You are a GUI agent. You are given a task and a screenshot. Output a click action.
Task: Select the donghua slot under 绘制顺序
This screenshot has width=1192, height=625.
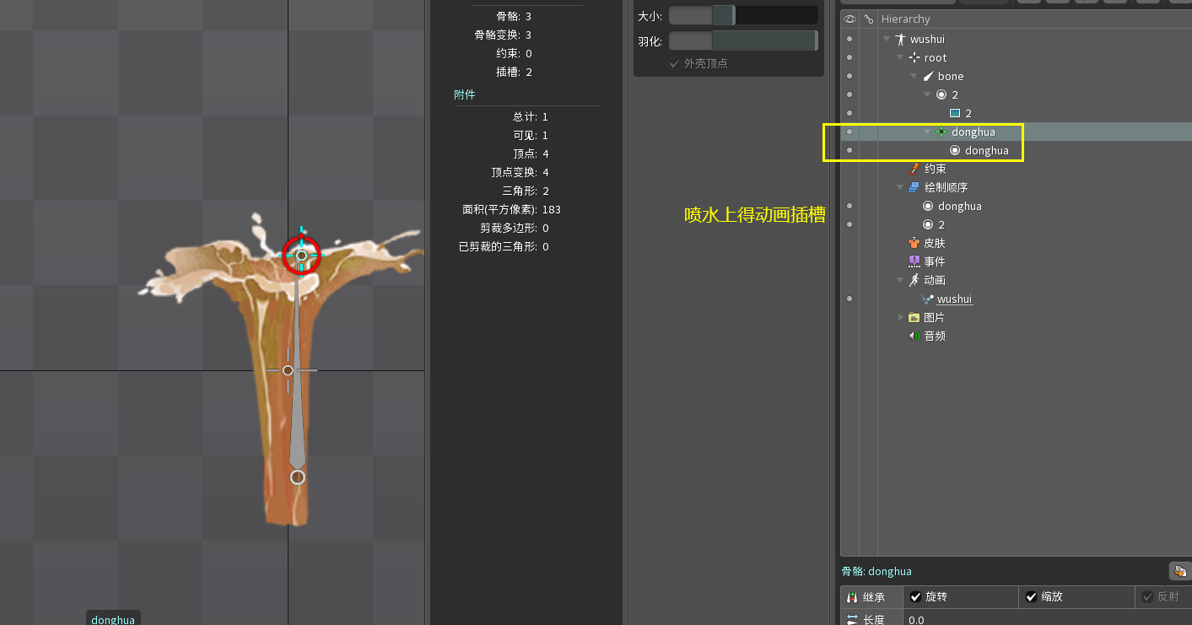[959, 207]
